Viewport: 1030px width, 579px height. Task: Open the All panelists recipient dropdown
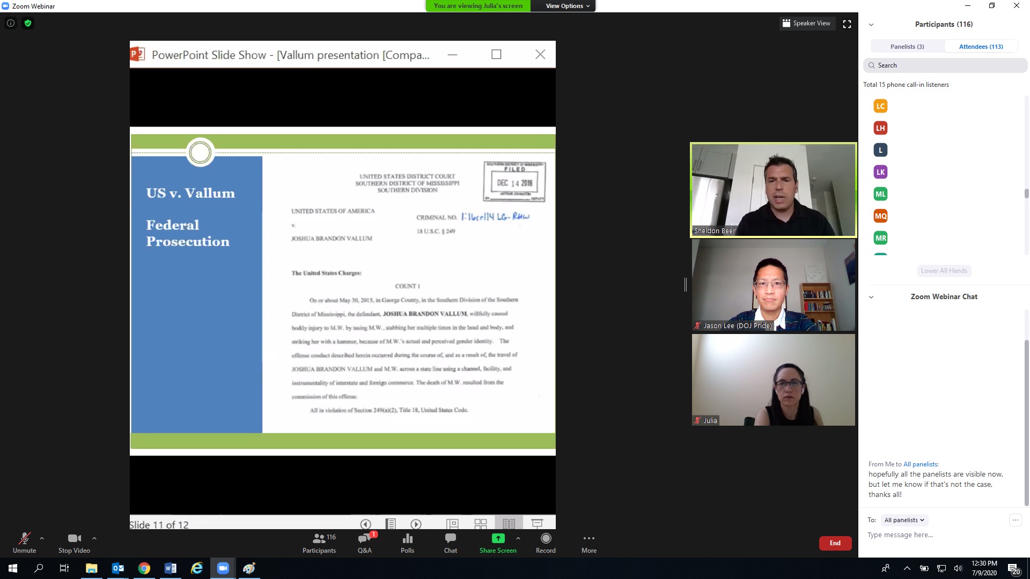click(x=904, y=520)
